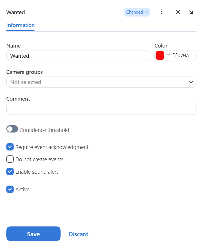Check the Do not create events box
Screen dimensions: 204x245
coord(10,159)
